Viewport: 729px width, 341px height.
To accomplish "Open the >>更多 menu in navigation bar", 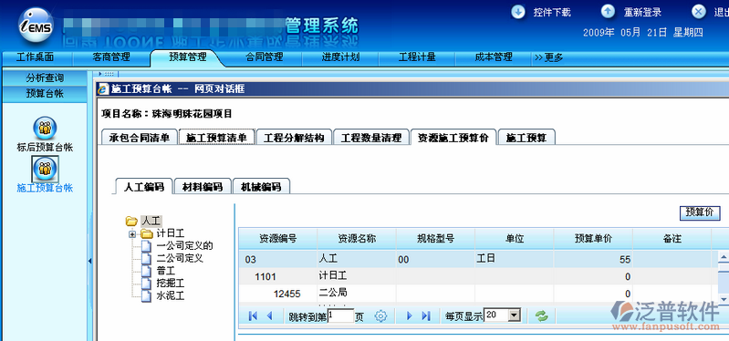I will (548, 57).
